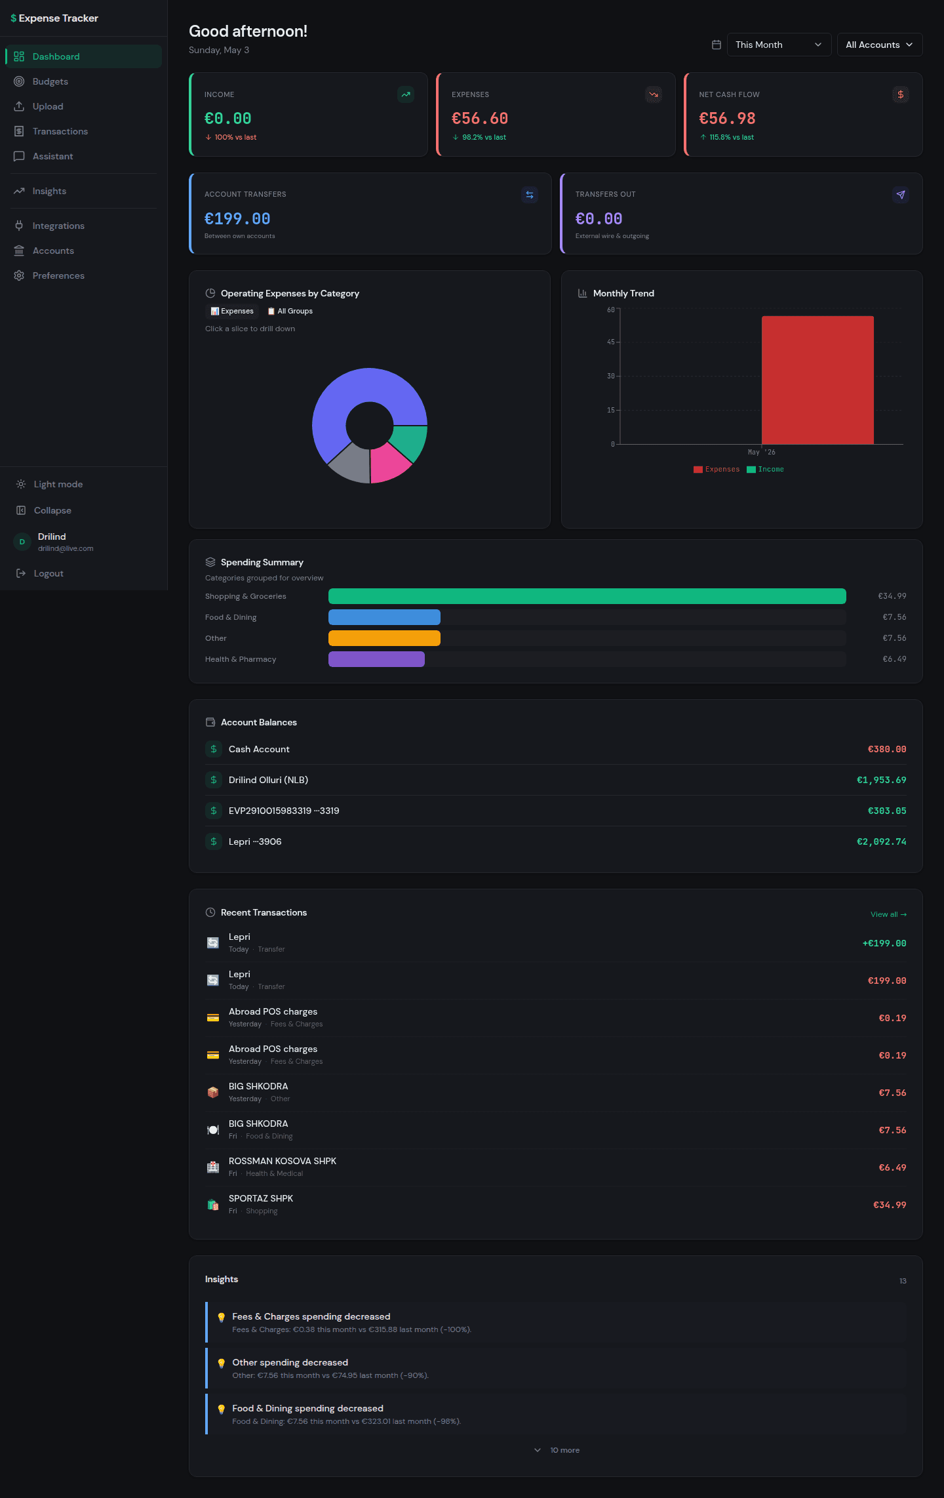Open the Drilind Olluri (NLB) account
The height and width of the screenshot is (1498, 944).
point(556,780)
